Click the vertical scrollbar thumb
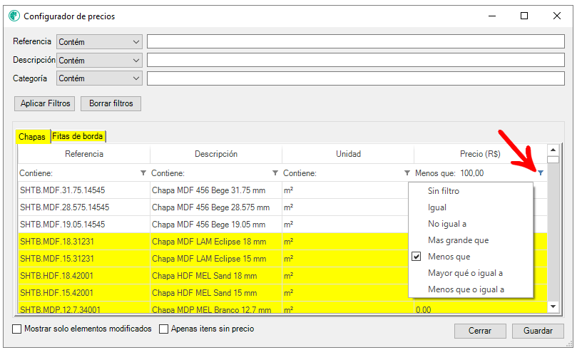Image resolution: width=577 pixels, height=355 pixels. pos(553,160)
